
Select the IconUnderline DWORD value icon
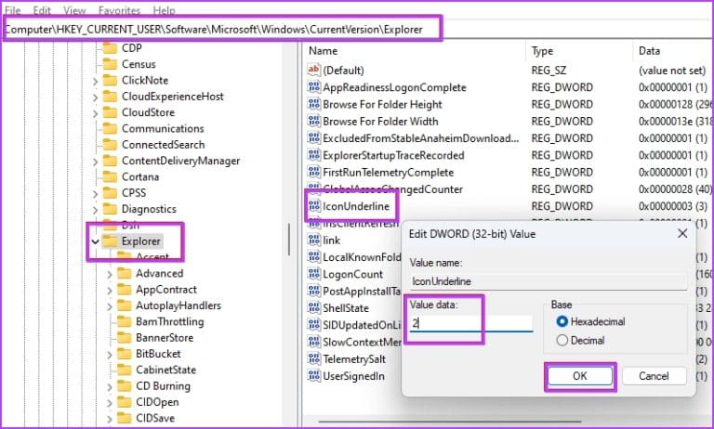(x=313, y=206)
